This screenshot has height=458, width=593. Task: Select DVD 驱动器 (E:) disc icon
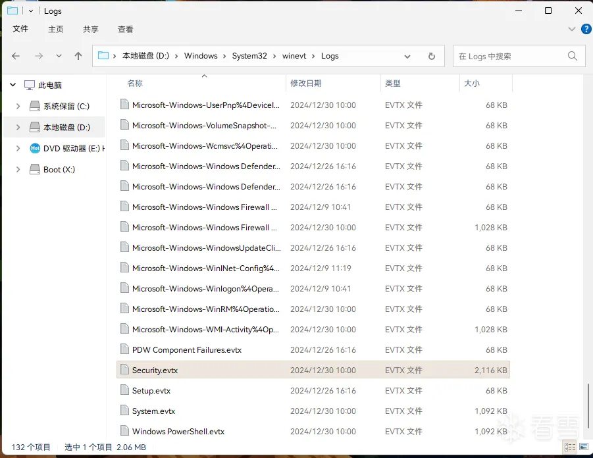pos(35,148)
